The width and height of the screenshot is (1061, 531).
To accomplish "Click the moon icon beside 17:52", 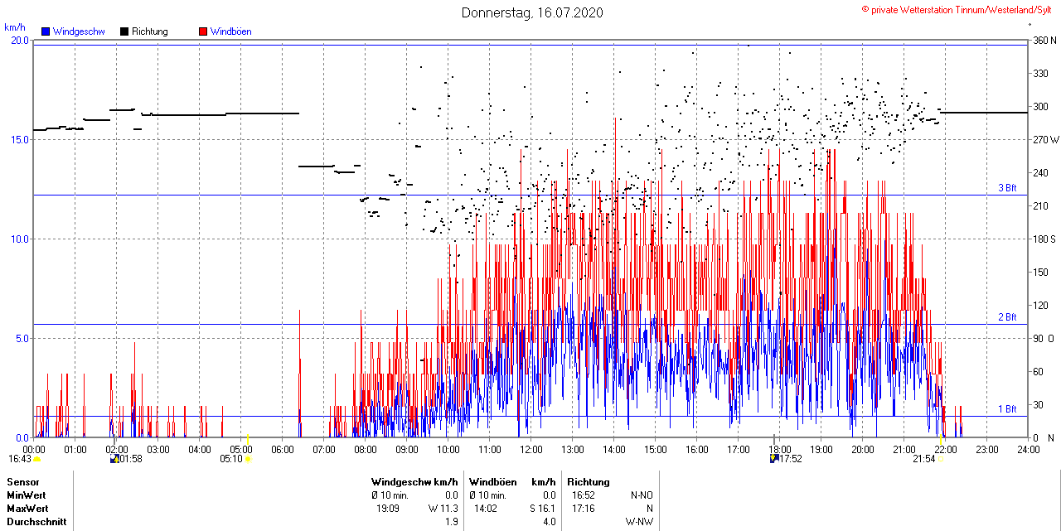I will (774, 458).
